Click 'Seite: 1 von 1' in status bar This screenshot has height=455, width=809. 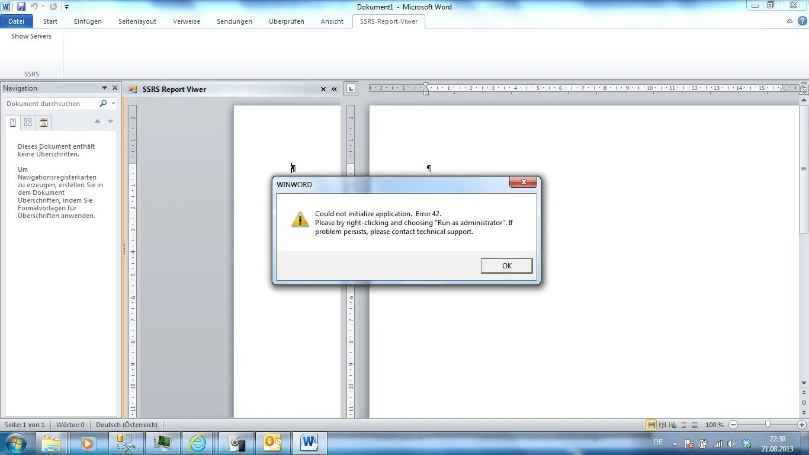(x=25, y=425)
